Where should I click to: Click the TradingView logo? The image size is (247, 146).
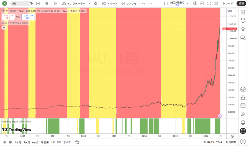[x=17, y=130]
